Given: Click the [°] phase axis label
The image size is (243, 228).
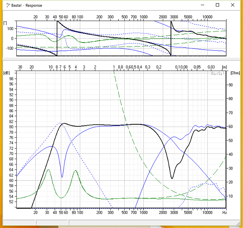Looking at the screenshot, I should point(5,23).
